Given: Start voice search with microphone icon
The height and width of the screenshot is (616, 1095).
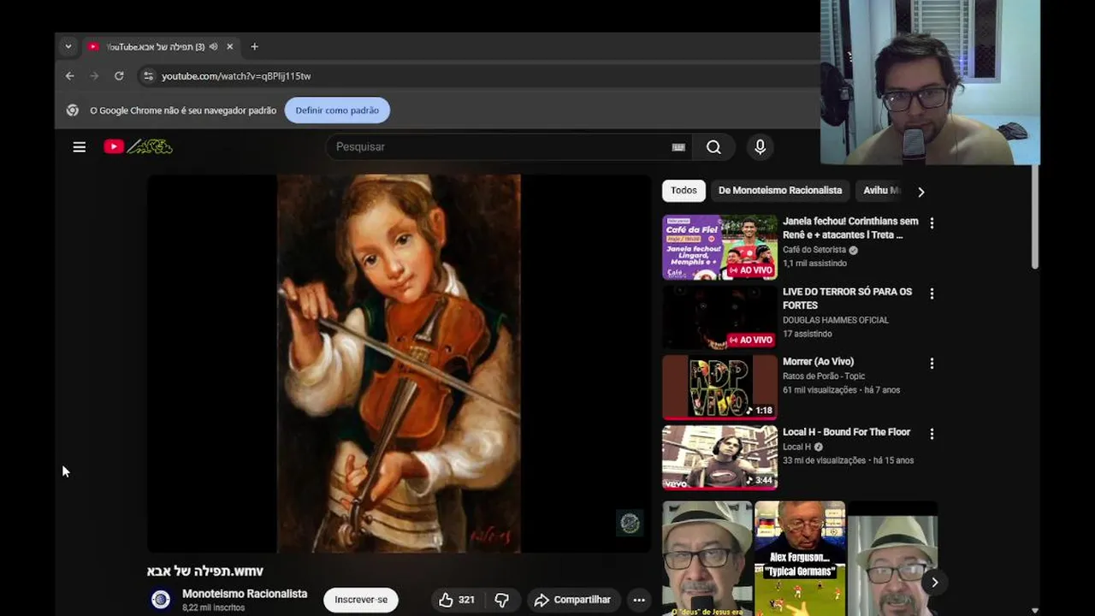Looking at the screenshot, I should point(760,147).
